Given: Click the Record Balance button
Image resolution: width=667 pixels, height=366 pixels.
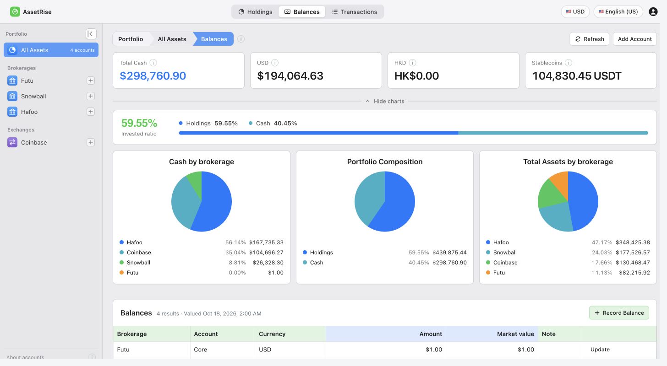Looking at the screenshot, I should [x=619, y=313].
